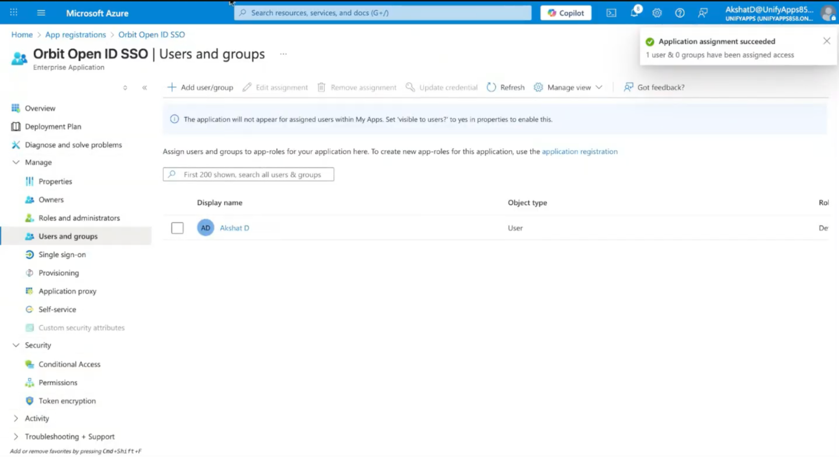The width and height of the screenshot is (839, 457).
Task: Click the Refresh toolbar icon
Action: (491, 87)
